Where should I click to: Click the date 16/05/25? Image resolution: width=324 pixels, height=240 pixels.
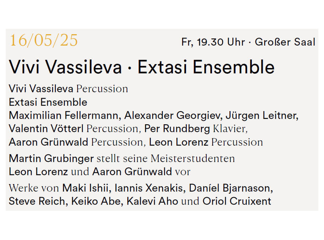coord(44,40)
